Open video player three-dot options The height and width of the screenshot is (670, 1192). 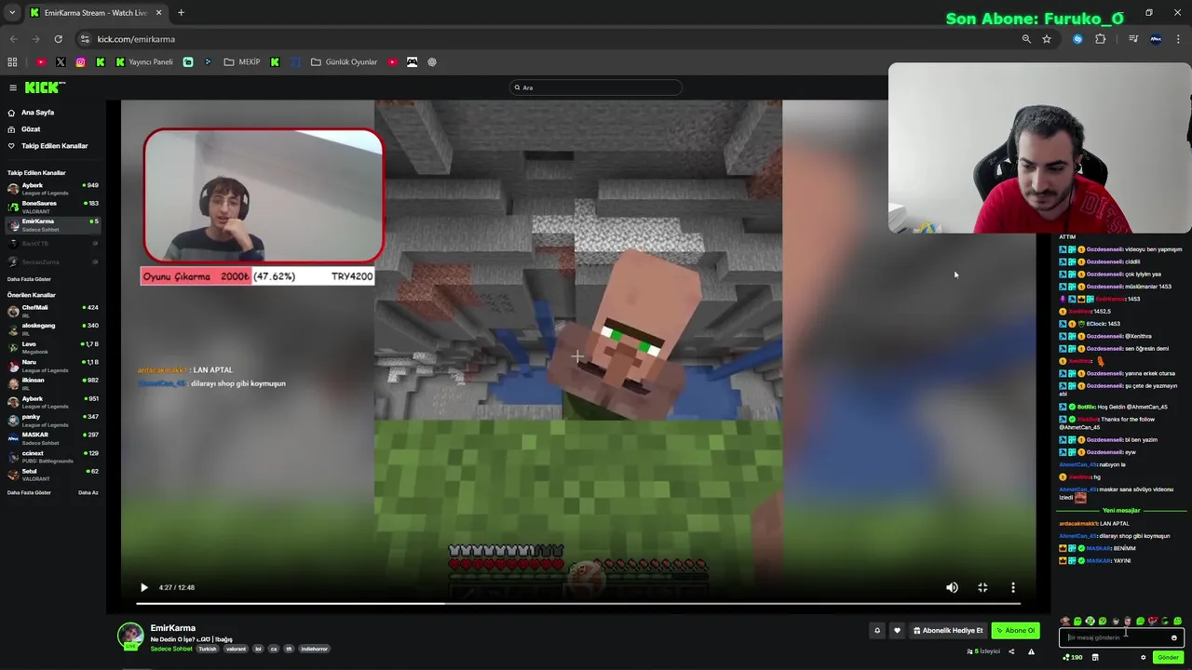tap(1013, 587)
